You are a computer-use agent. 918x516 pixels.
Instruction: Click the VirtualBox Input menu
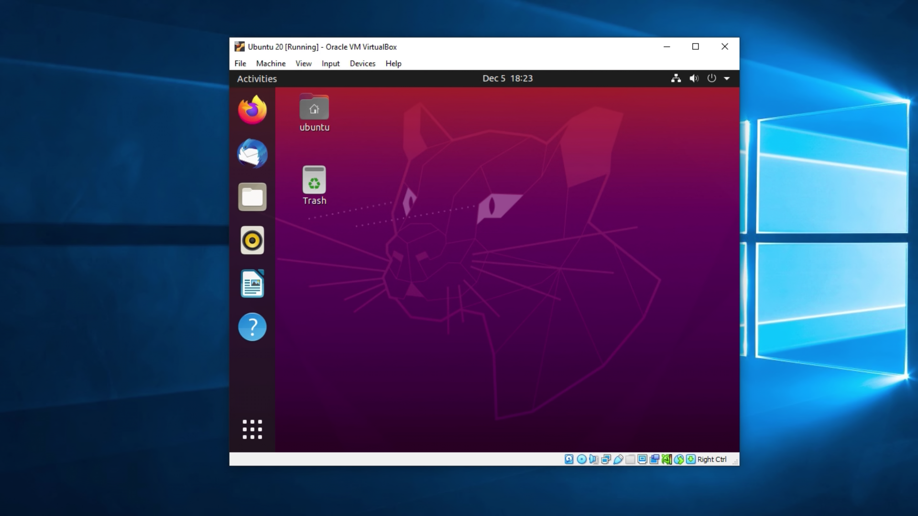click(x=331, y=63)
